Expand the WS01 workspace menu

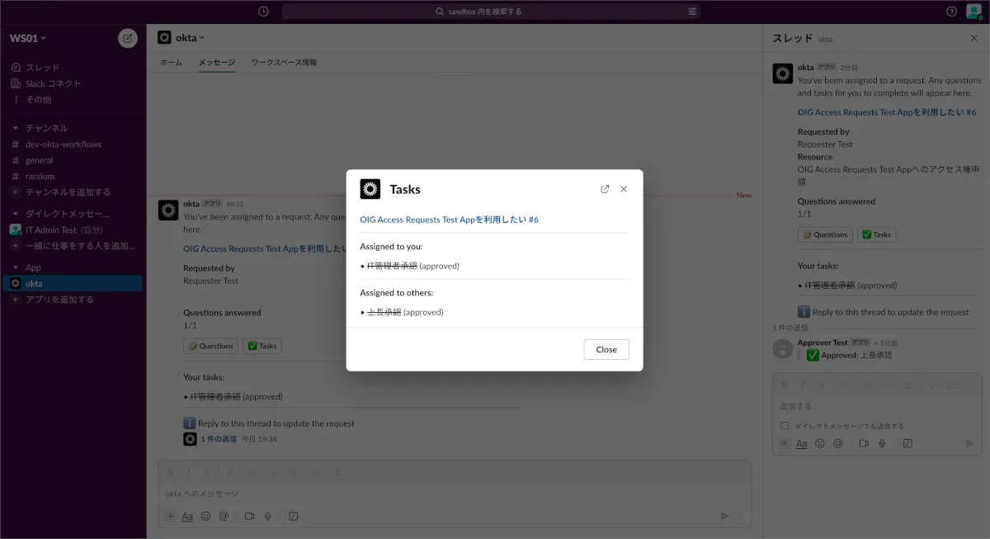coord(28,38)
